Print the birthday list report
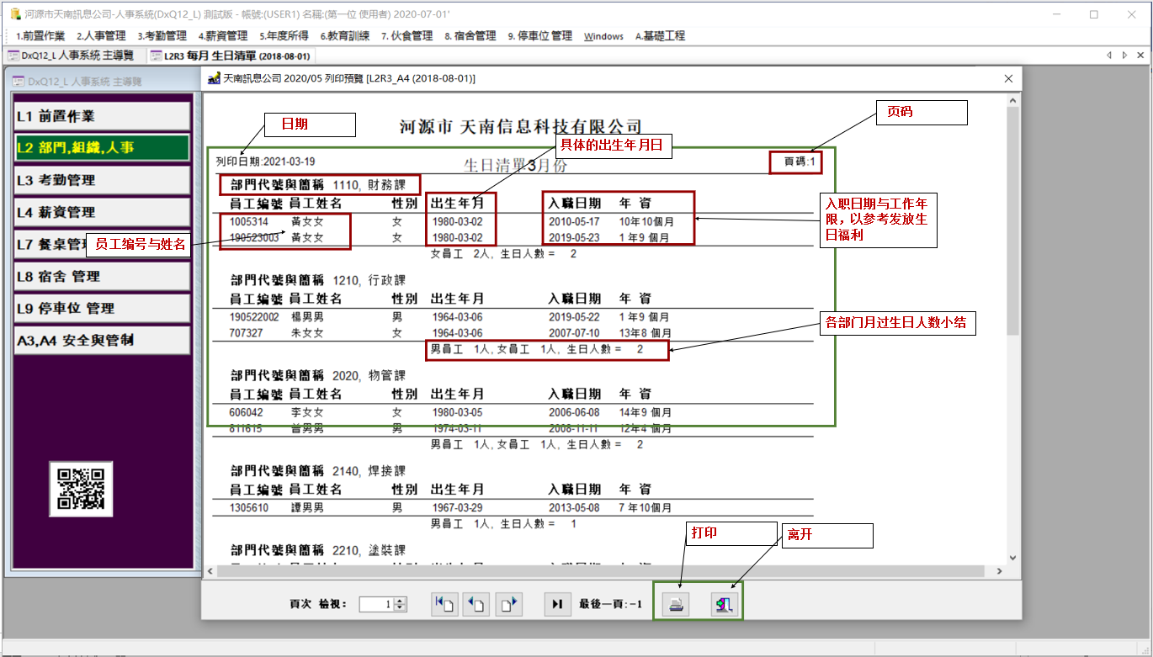Viewport: 1153px width, 657px height. click(677, 604)
